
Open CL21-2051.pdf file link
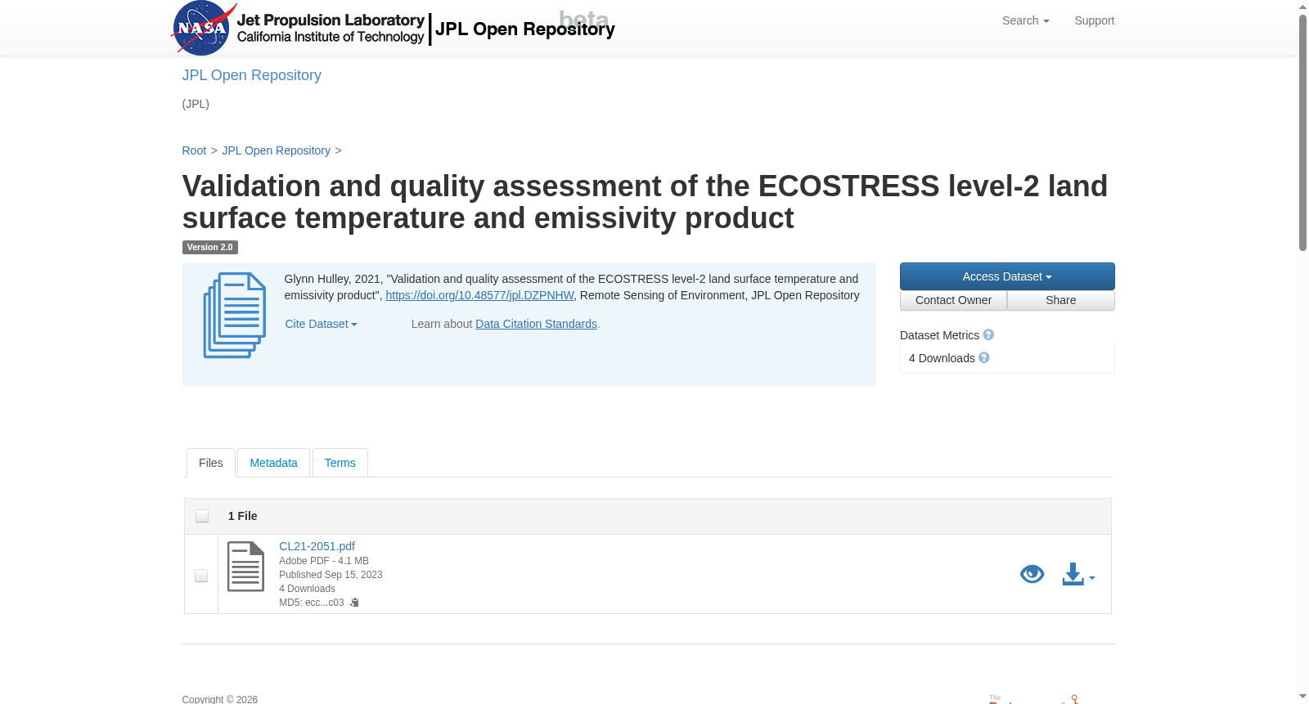pos(317,546)
